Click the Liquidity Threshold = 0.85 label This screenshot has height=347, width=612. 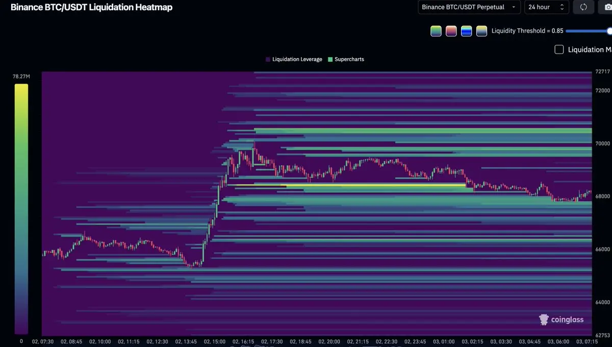527,31
